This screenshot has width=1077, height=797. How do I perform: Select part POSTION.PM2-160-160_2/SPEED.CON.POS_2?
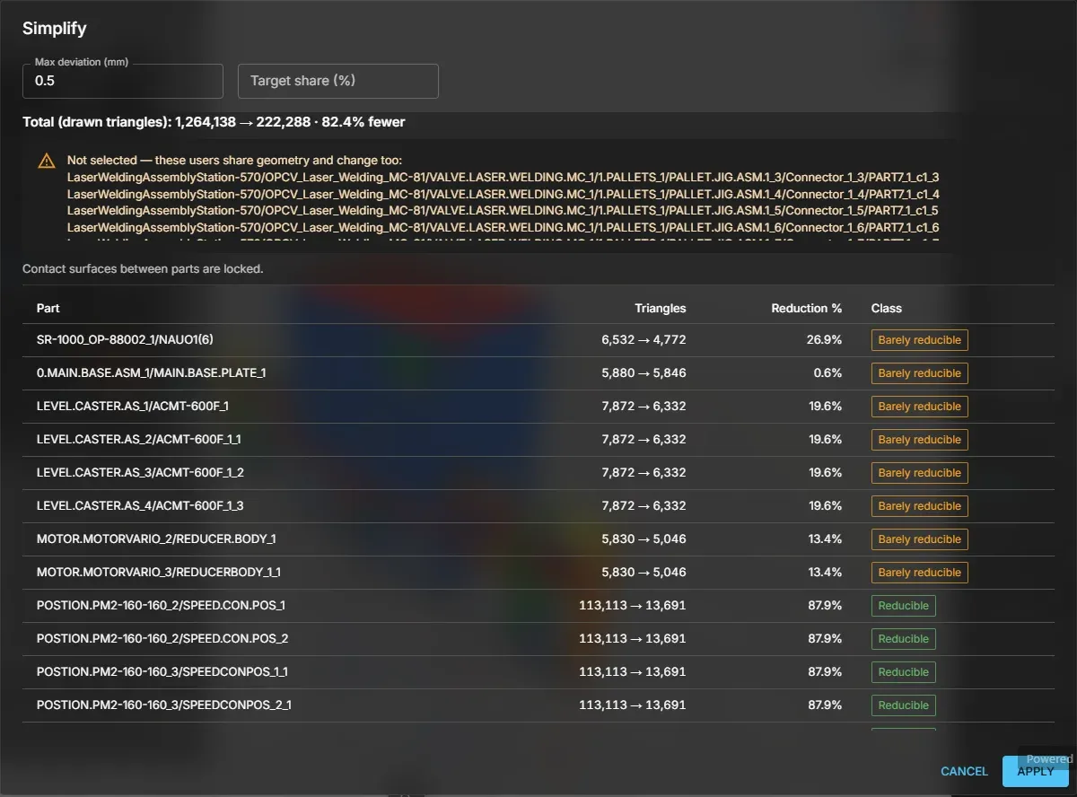pos(538,639)
